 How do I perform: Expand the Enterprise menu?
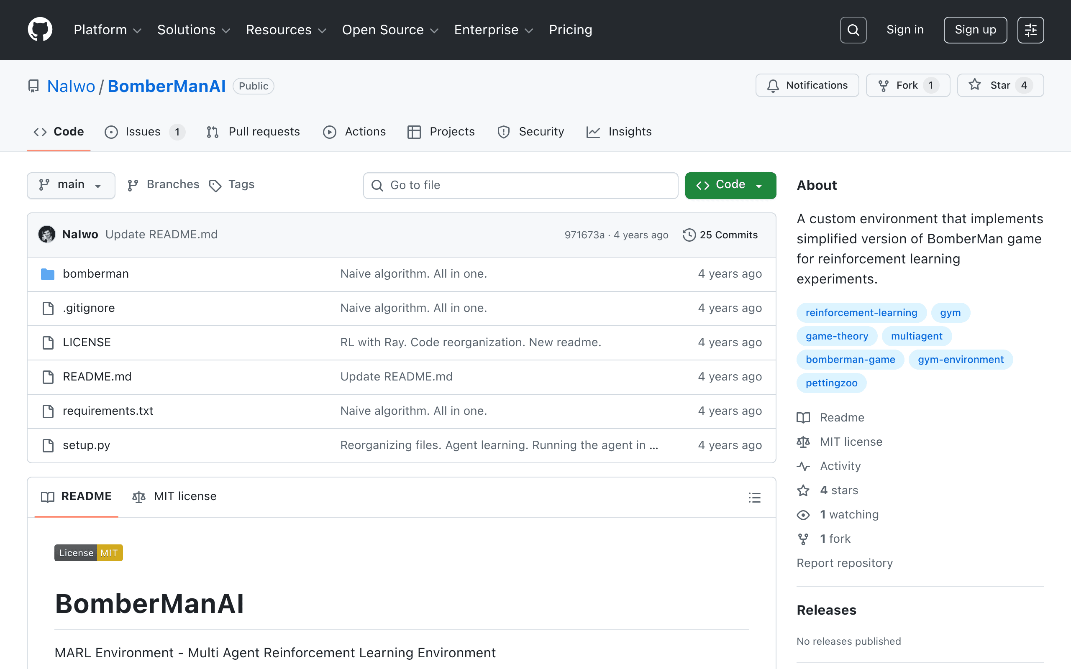(494, 30)
